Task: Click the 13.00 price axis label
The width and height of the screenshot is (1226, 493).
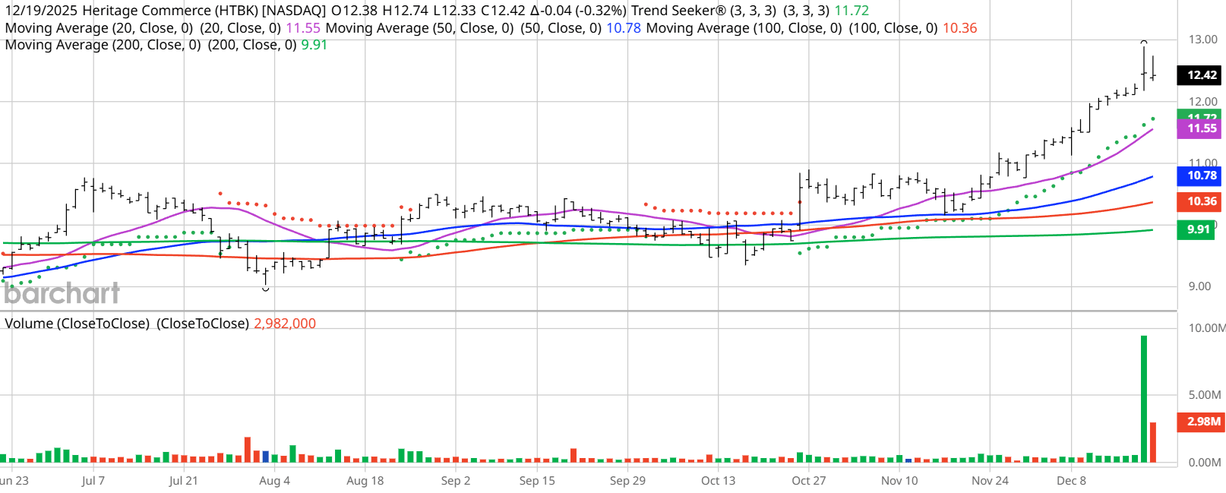Action: coord(1202,40)
